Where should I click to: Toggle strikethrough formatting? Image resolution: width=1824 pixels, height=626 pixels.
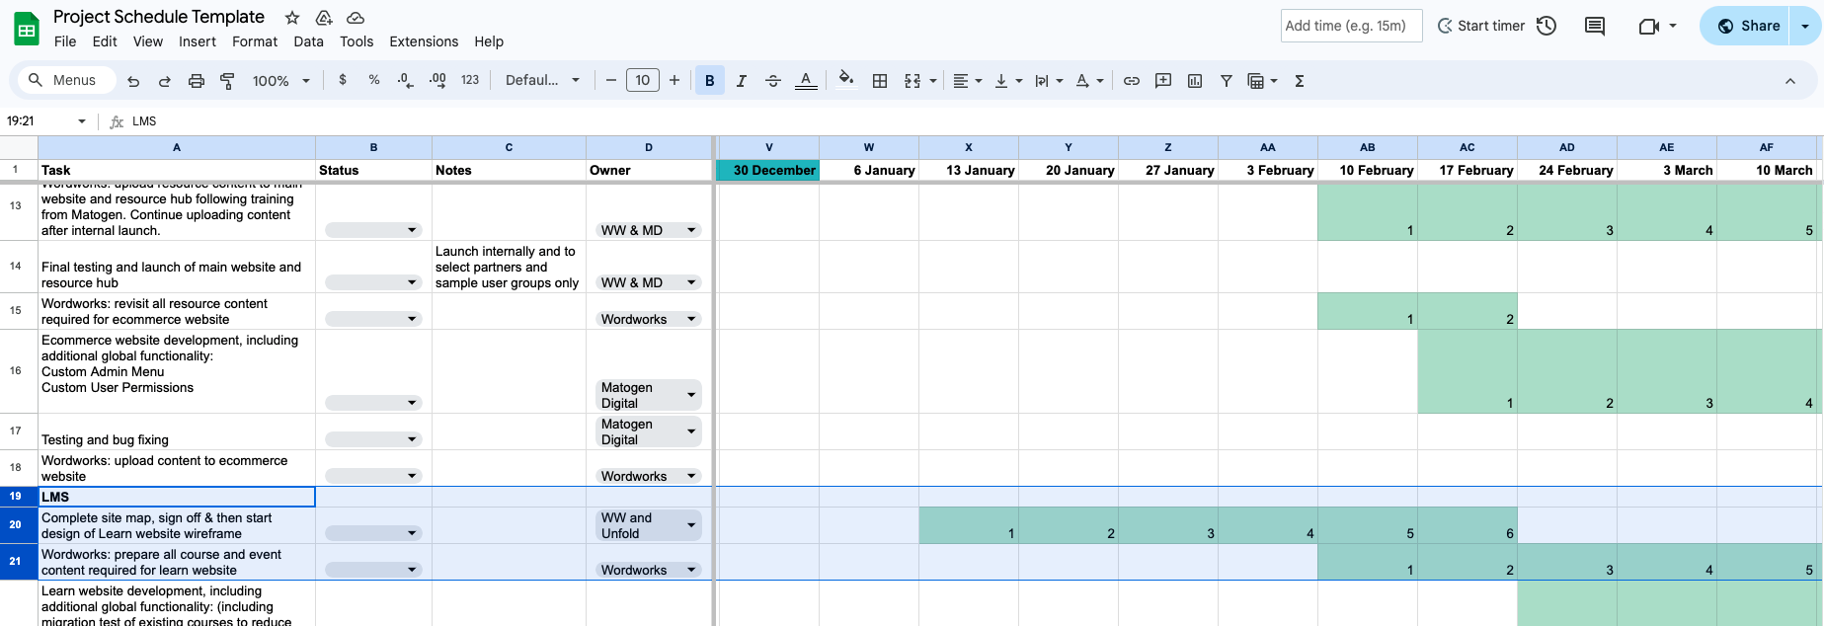tap(773, 81)
